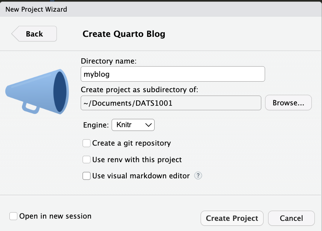Click the megaphone Quarto Blog icon
322x231 pixels.
(x=37, y=90)
